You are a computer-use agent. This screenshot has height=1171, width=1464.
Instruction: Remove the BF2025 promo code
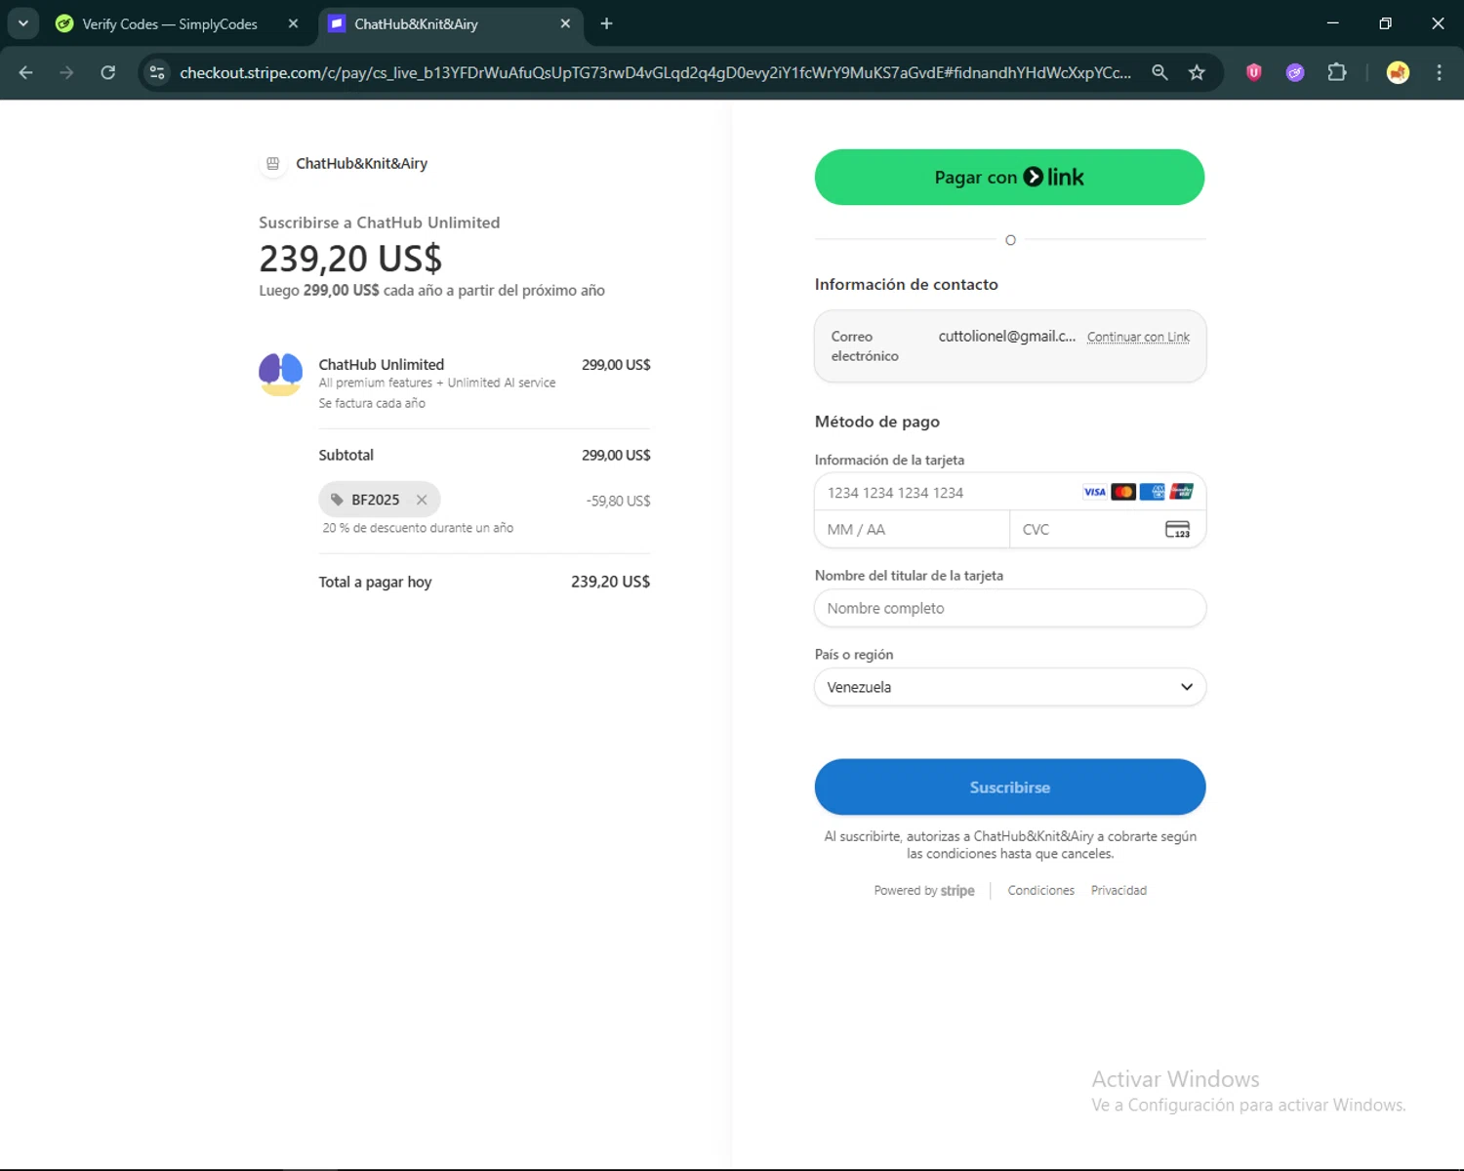coord(422,500)
